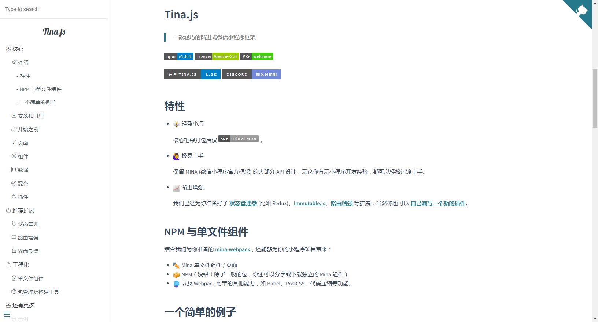598x322 pixels.
Task: Open 插件 sidebar entry
Action: [x=23, y=197]
